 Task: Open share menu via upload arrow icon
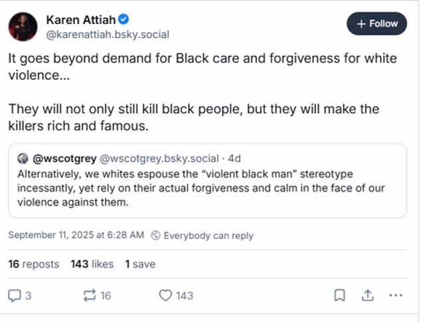click(x=368, y=295)
